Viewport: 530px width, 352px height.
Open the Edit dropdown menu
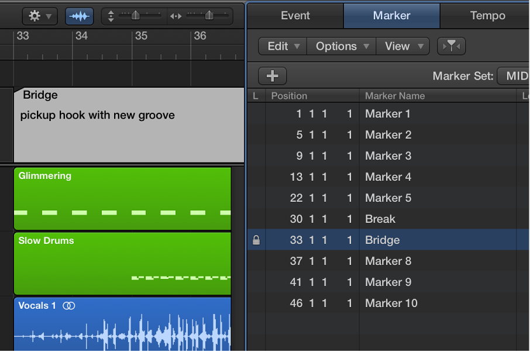click(x=283, y=46)
